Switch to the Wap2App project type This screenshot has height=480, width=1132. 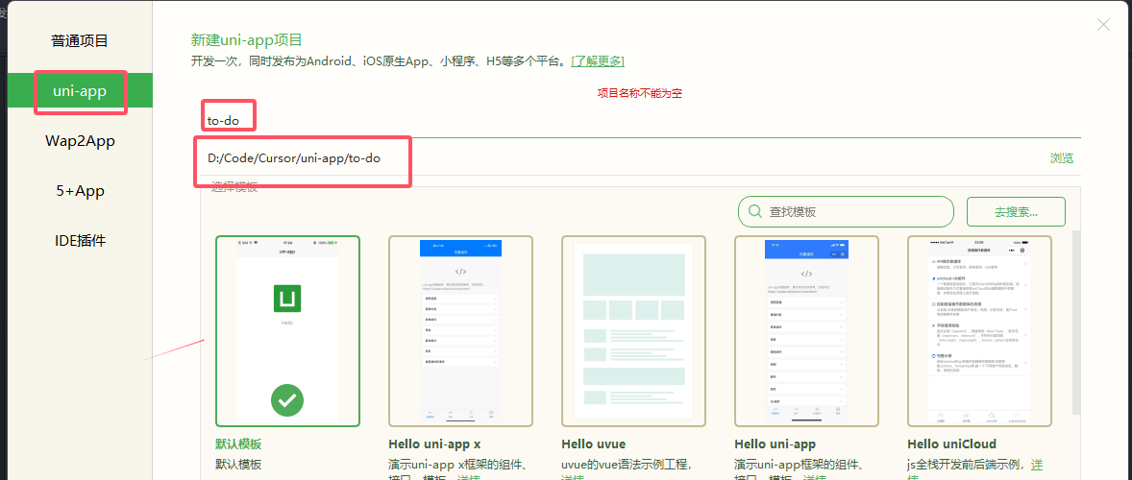click(80, 140)
